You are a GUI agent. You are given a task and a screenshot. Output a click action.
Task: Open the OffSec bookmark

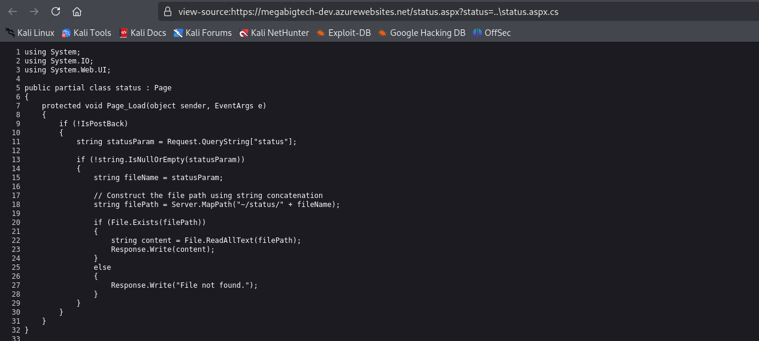point(492,33)
